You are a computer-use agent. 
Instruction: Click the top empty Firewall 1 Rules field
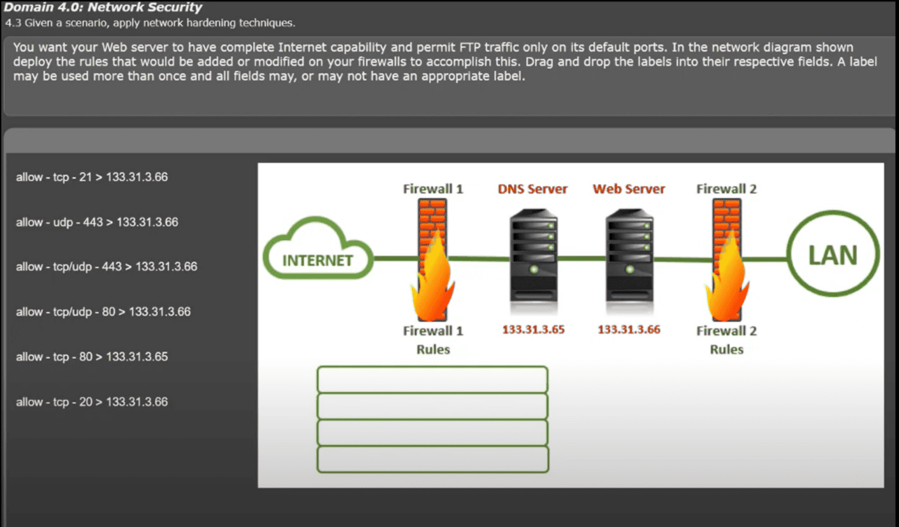point(432,379)
